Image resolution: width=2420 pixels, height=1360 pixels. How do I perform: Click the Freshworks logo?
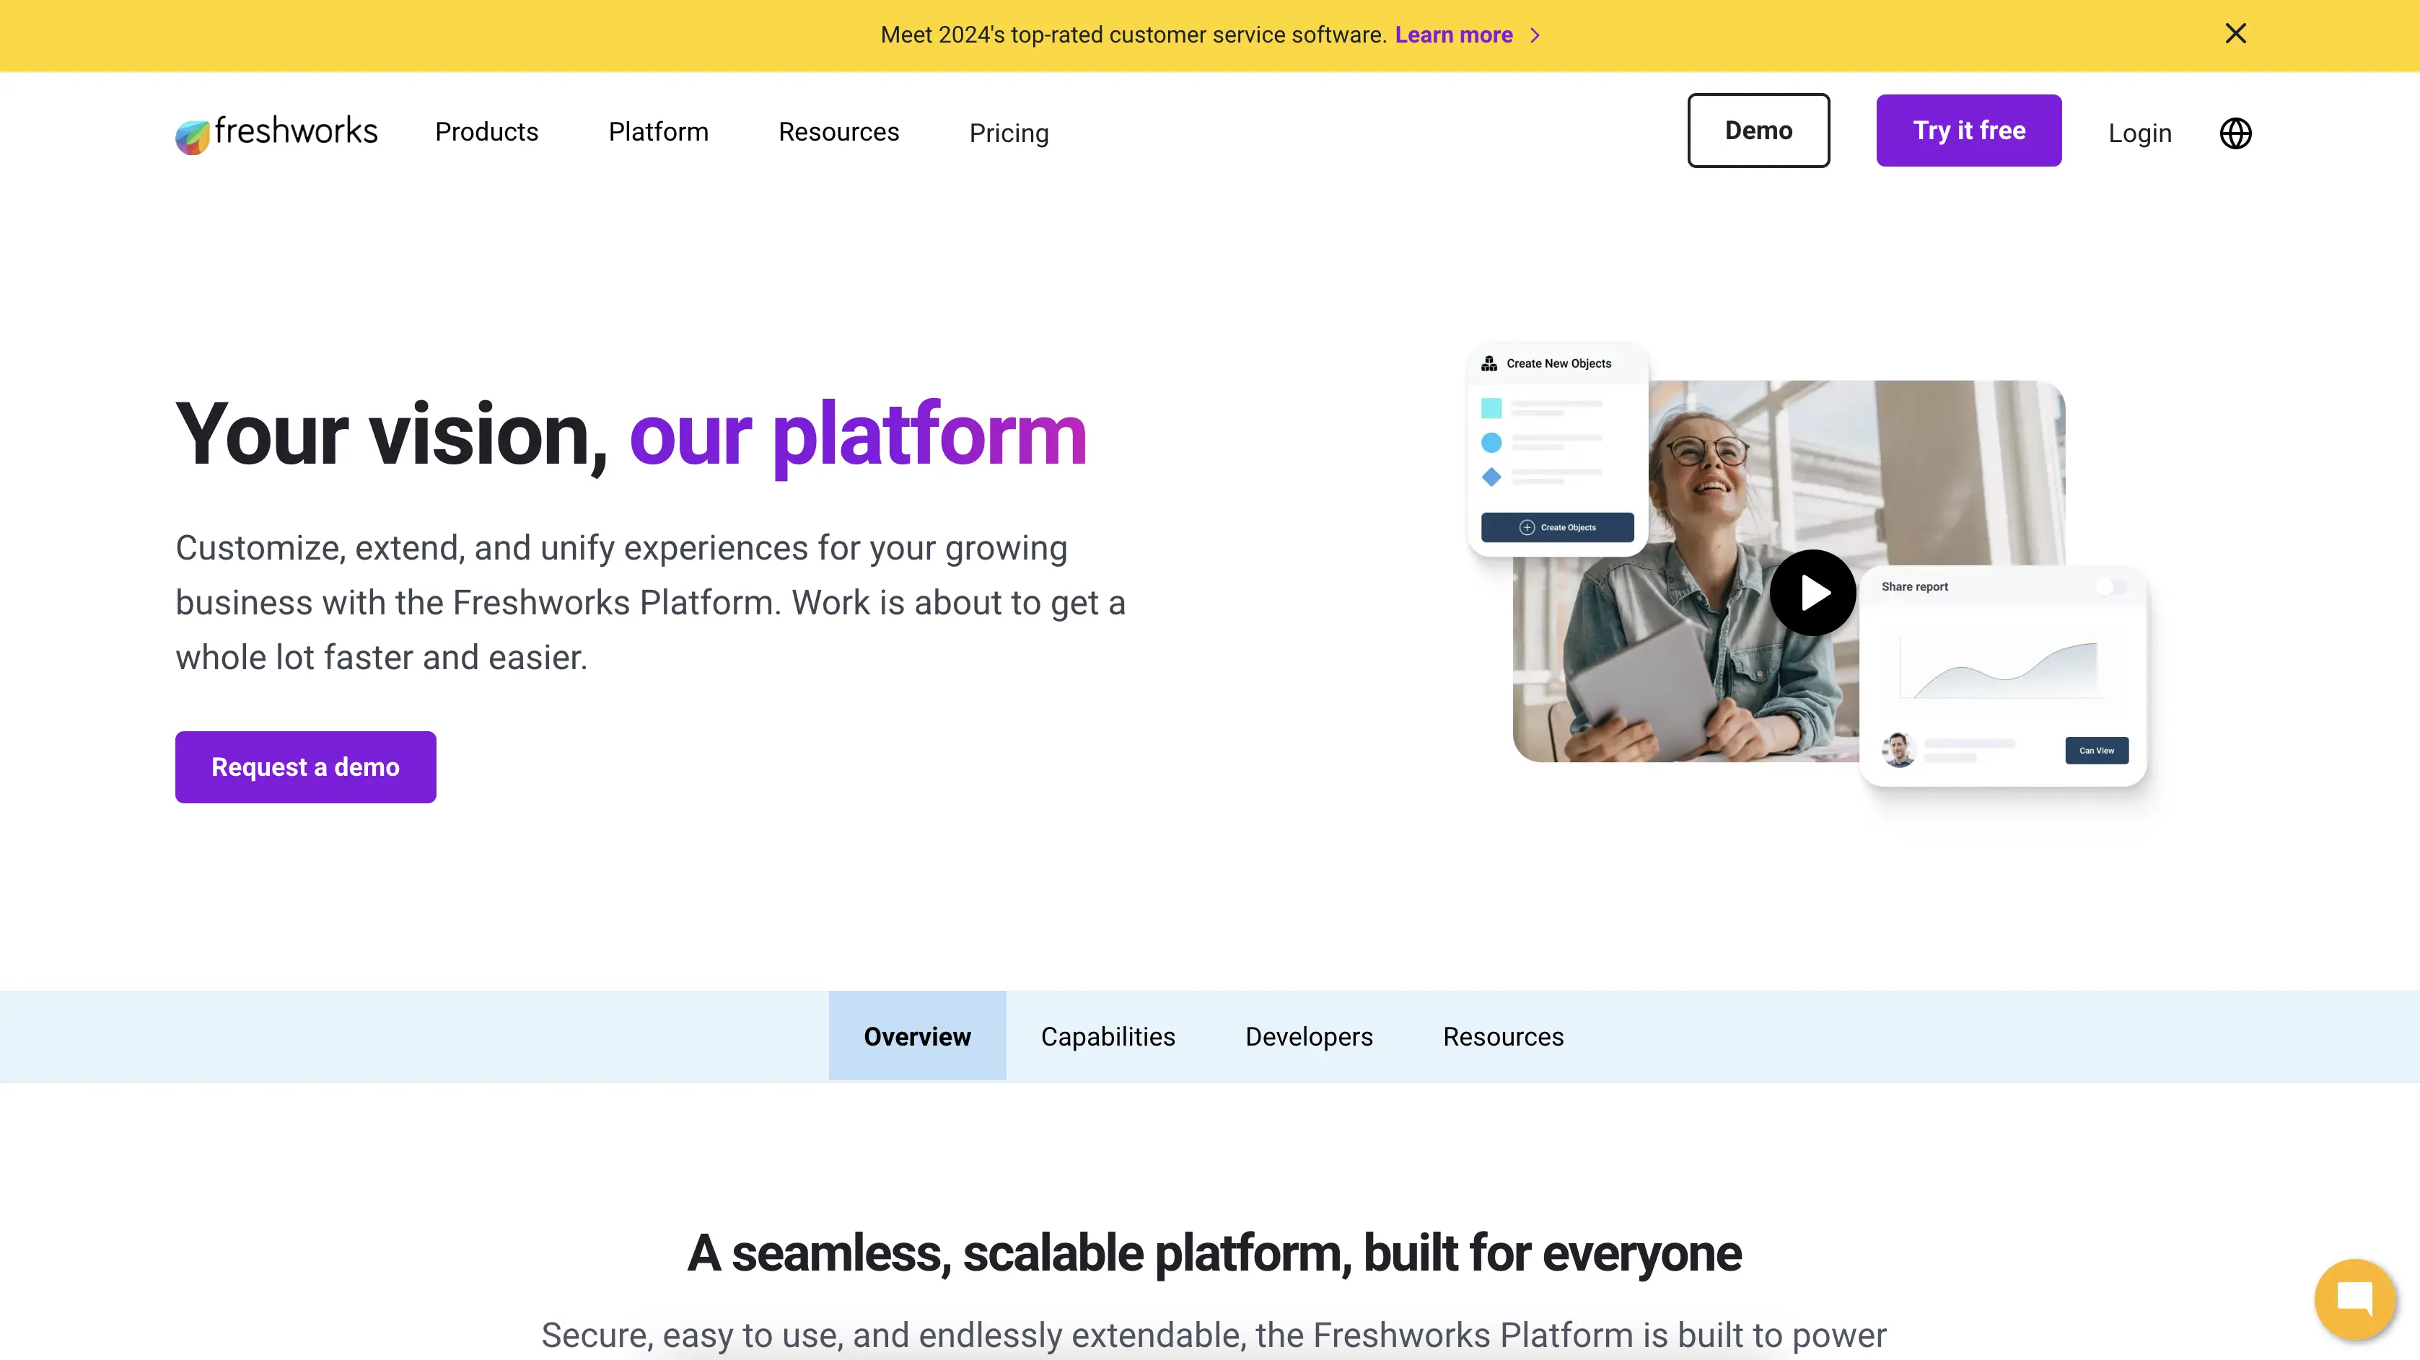pyautogui.click(x=276, y=133)
